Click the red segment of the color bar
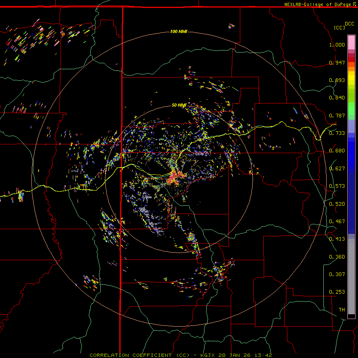Image resolution: width=358 pixels, height=358 pixels. pos(351,60)
